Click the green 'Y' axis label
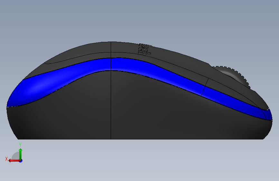The height and width of the screenshot is (181, 279). click(20, 145)
